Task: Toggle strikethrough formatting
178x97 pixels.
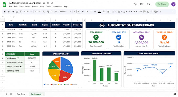Action: point(95,12)
